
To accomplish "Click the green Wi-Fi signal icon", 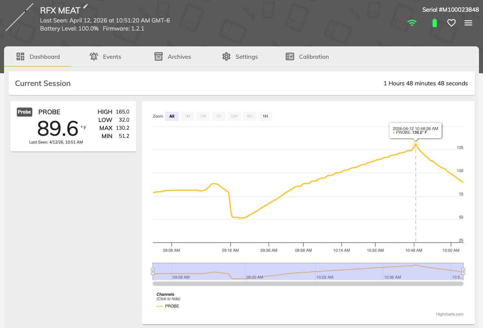I will (x=412, y=23).
